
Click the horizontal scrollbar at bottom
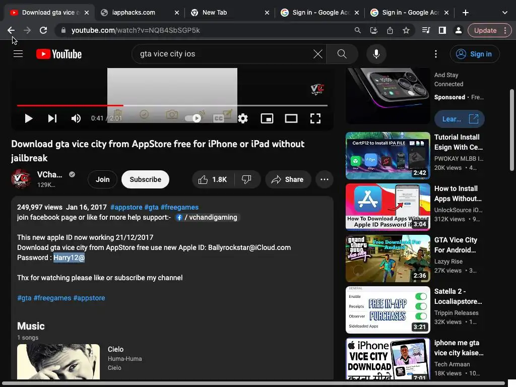(253, 383)
